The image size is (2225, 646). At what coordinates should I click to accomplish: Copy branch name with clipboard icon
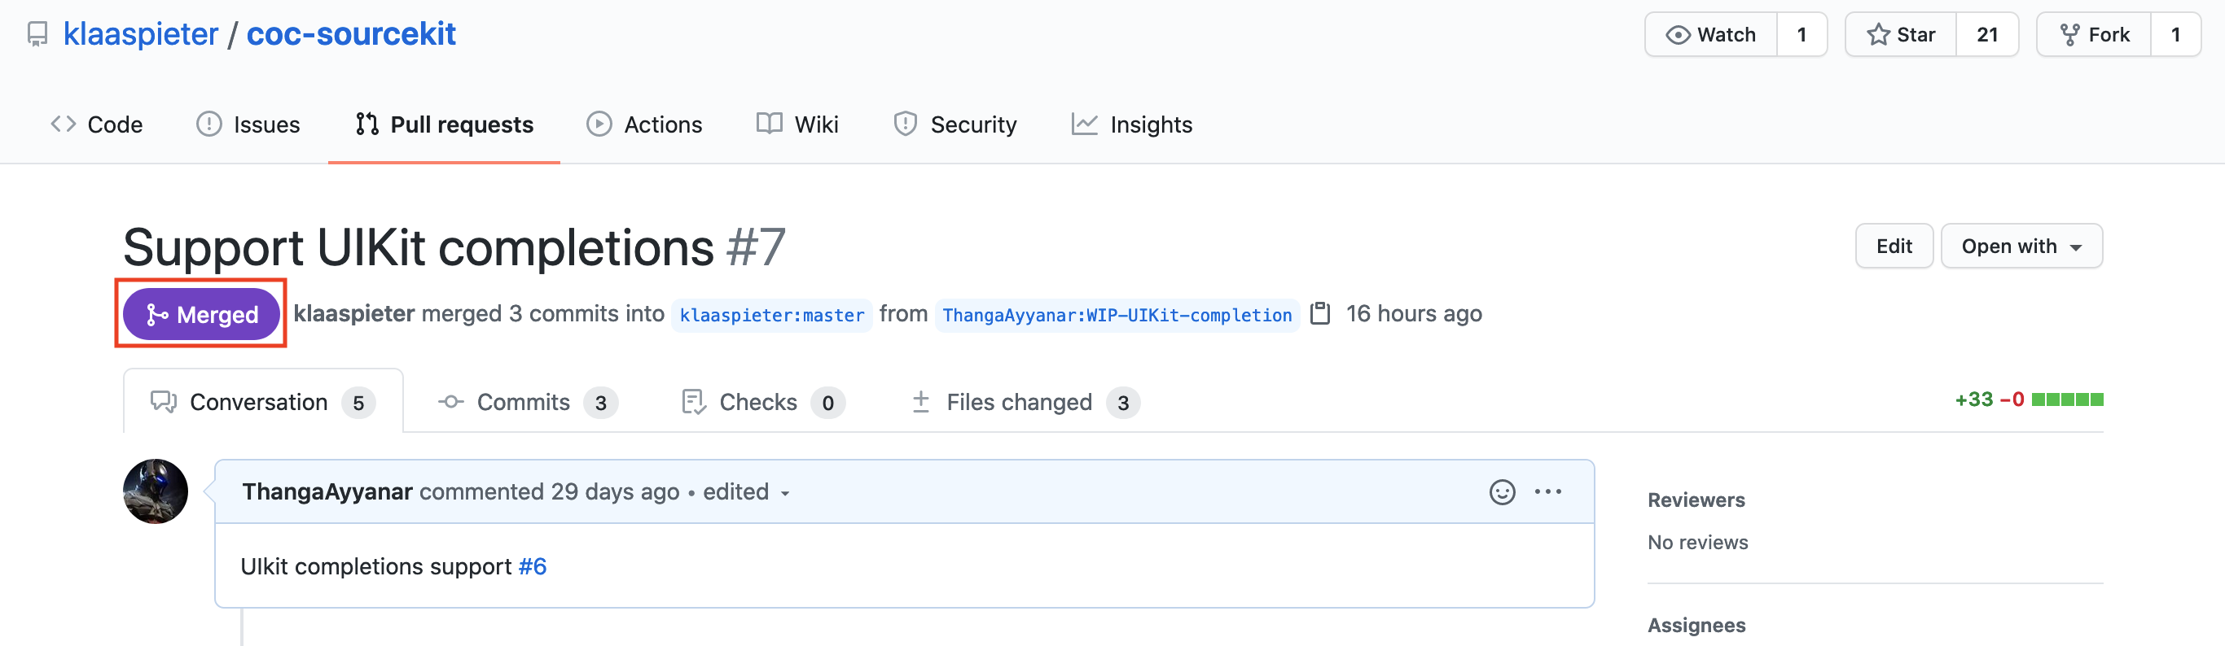tap(1320, 313)
